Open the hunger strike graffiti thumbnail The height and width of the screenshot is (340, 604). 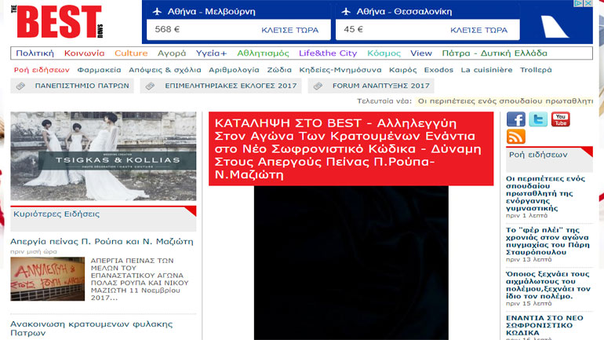pyautogui.click(x=47, y=279)
